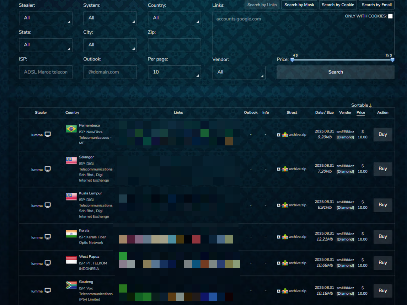The image size is (407, 305).
Task: Expand archive.zip structure in Selangor row
Action: click(x=279, y=169)
